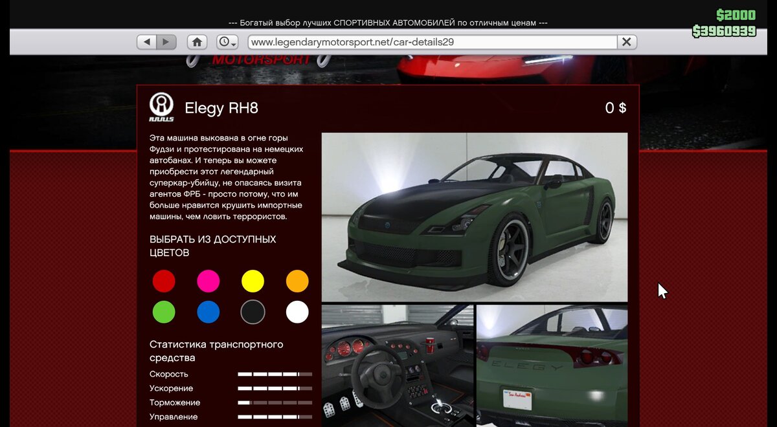
Task: Click the Торможение stat bar
Action: (275, 402)
